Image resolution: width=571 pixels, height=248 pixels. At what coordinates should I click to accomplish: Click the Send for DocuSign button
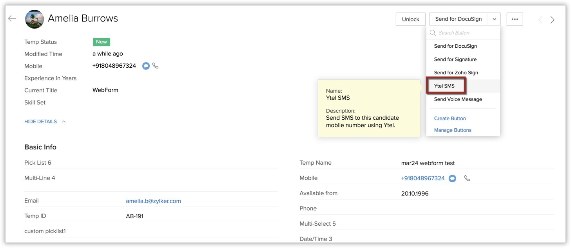click(458, 19)
